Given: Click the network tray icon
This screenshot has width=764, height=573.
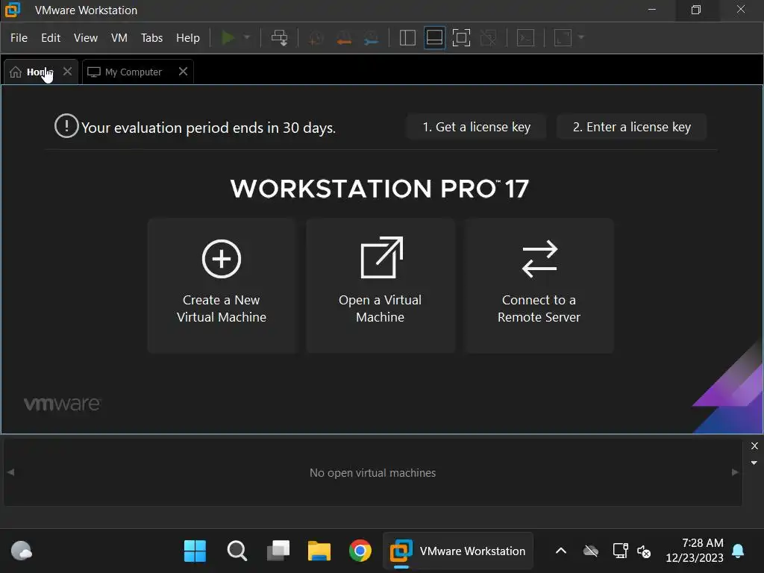Looking at the screenshot, I should [x=620, y=551].
